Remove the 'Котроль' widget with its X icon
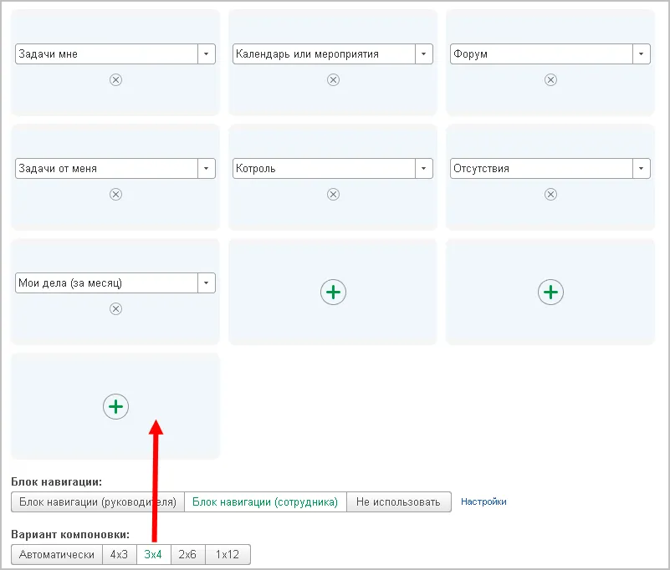The image size is (670, 570). (333, 194)
